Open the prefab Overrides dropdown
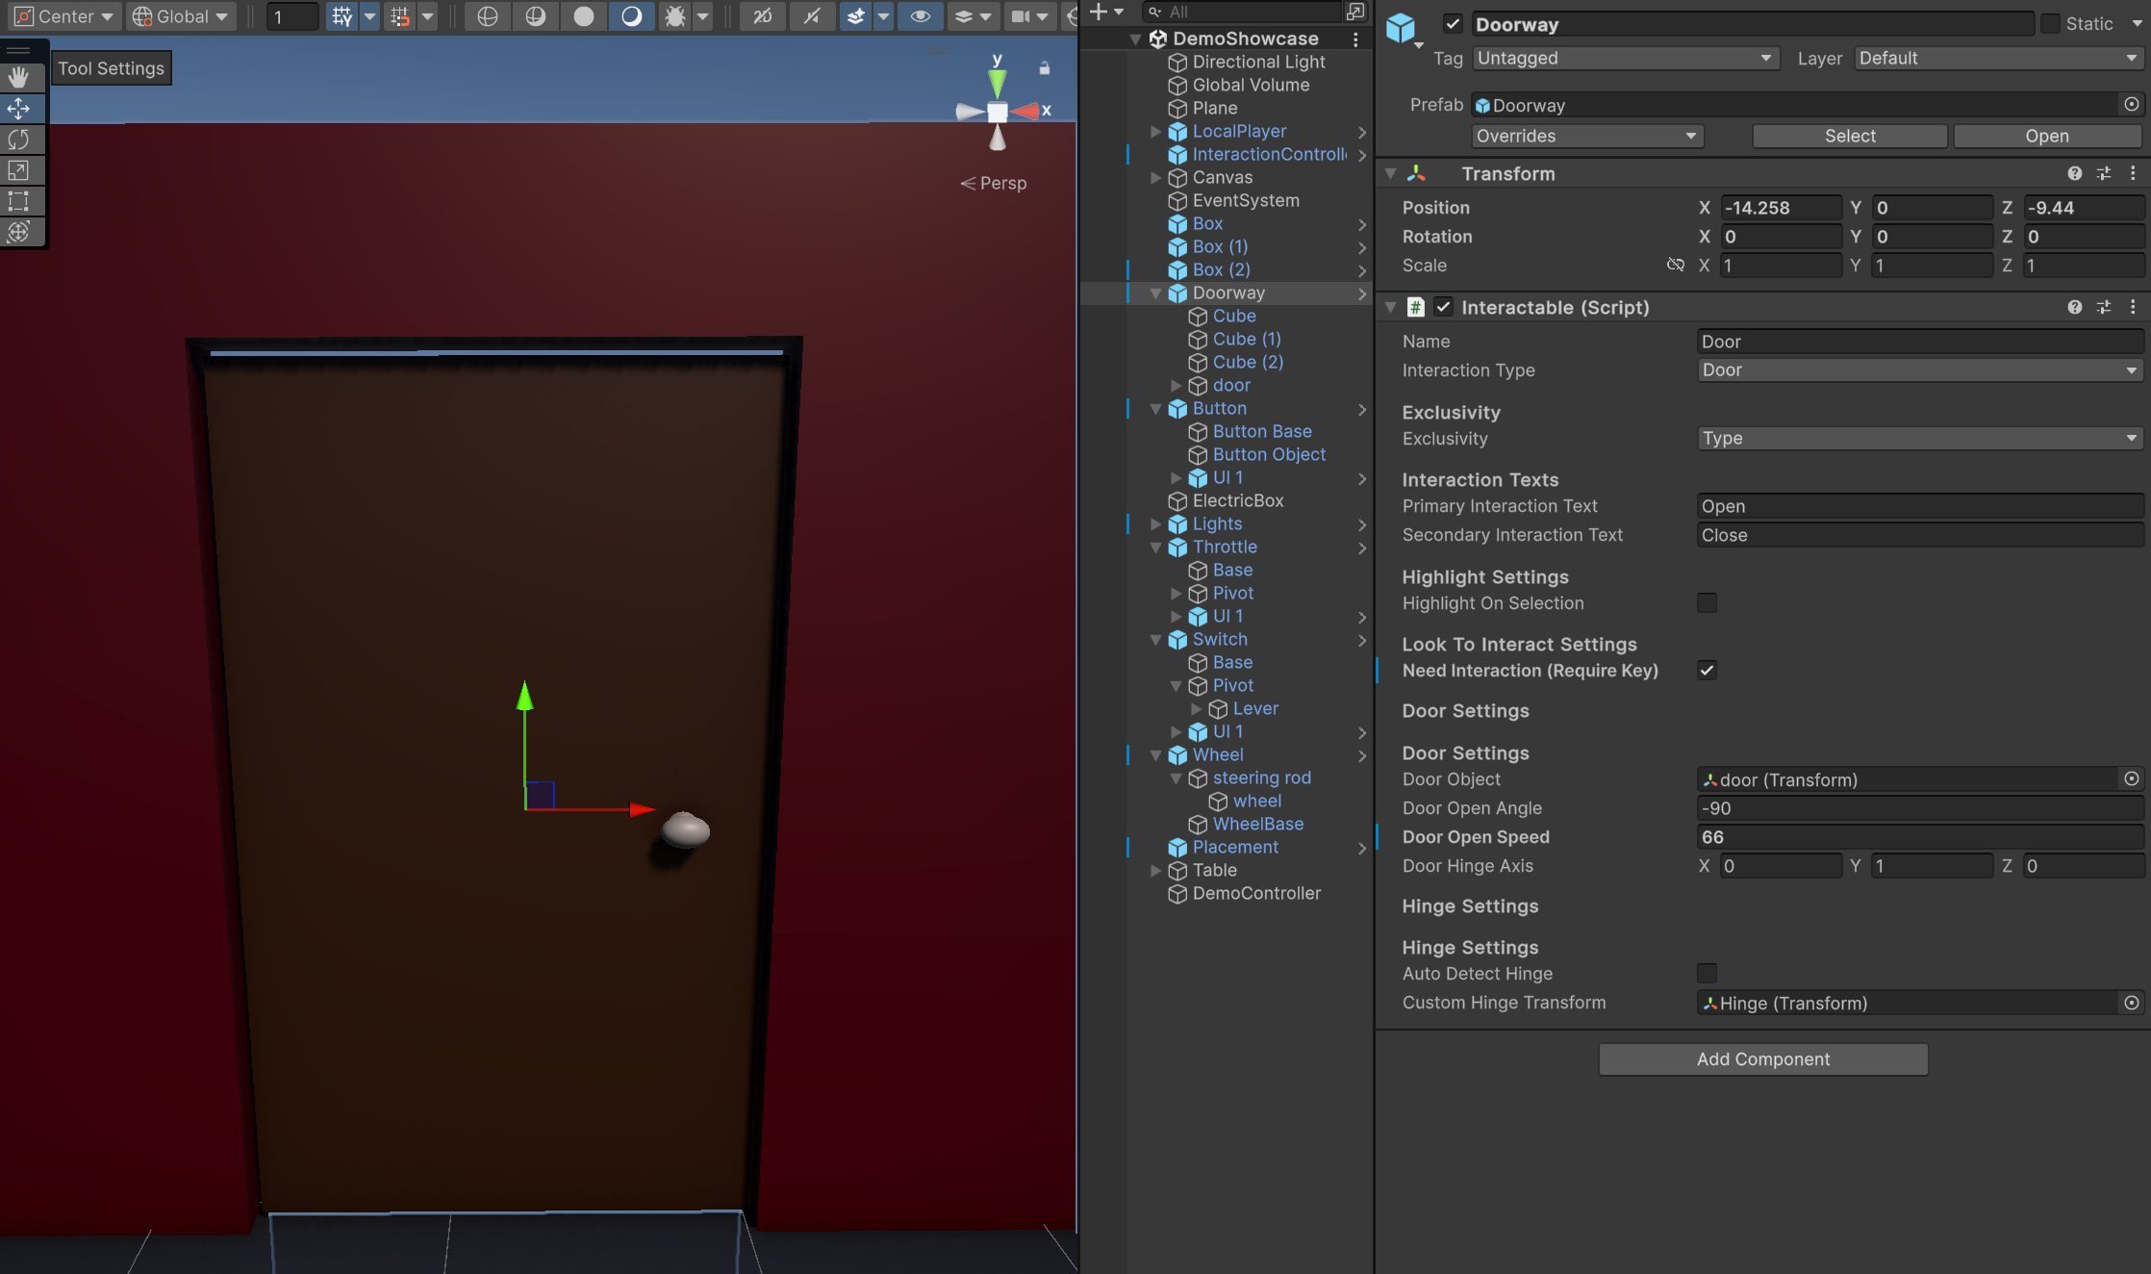Screen dimensions: 2151x1274 (1587, 137)
